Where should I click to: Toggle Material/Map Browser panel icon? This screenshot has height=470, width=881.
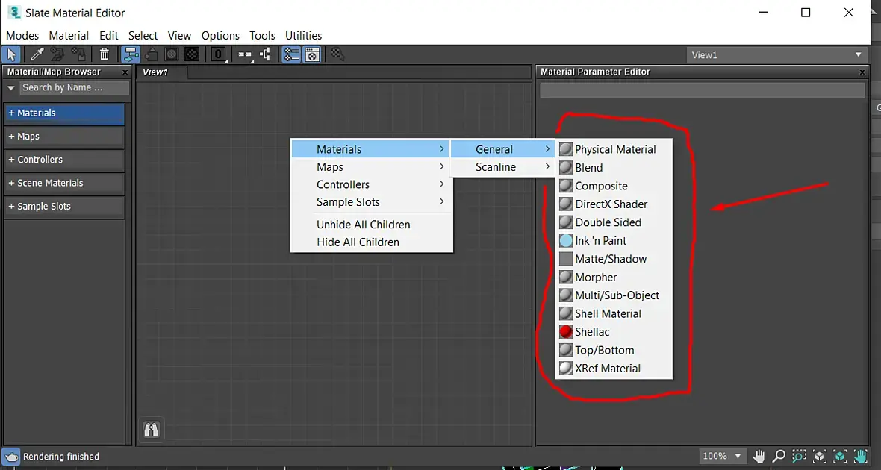(291, 54)
